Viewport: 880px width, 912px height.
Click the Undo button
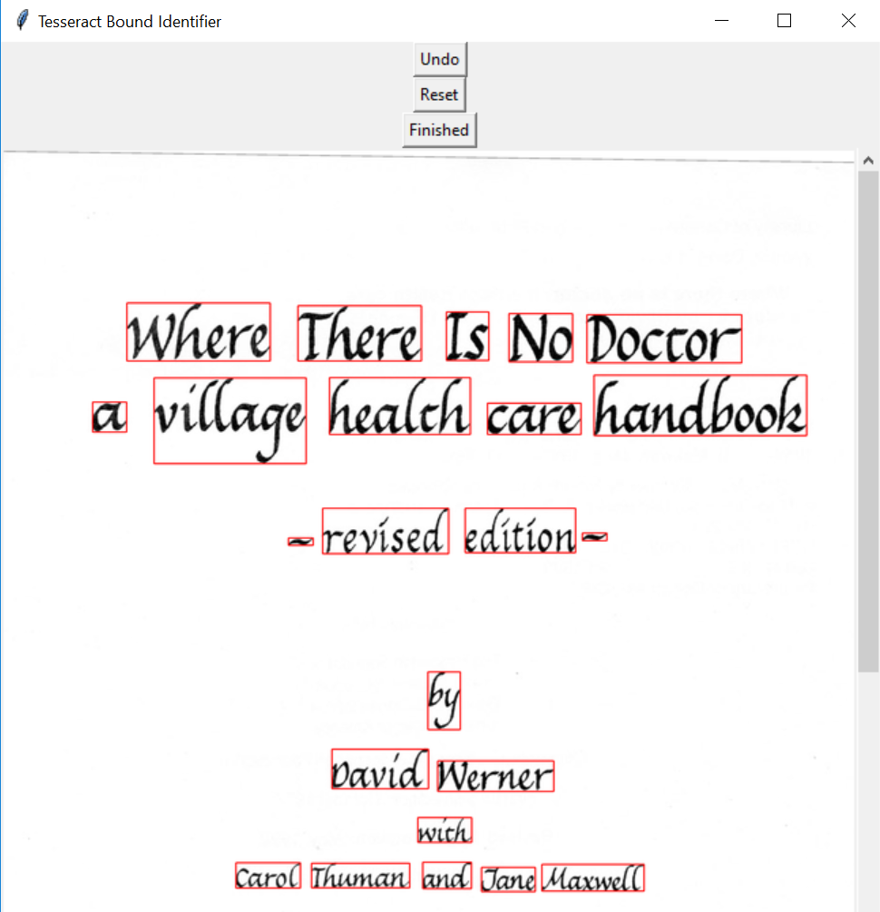(440, 59)
